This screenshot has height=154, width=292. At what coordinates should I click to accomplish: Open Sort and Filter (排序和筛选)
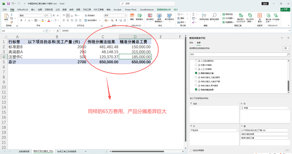[204, 17]
